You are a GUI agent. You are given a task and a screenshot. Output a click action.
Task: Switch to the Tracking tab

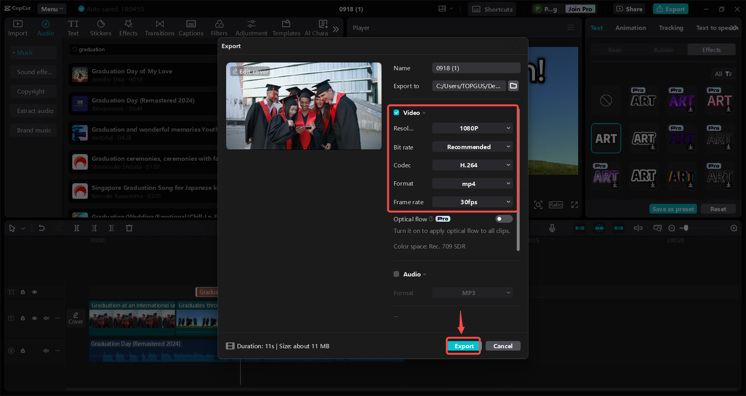[x=671, y=28]
